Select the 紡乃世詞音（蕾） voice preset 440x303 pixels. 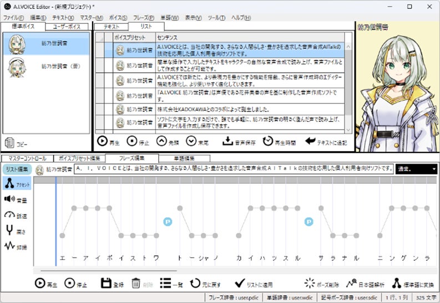coord(46,66)
